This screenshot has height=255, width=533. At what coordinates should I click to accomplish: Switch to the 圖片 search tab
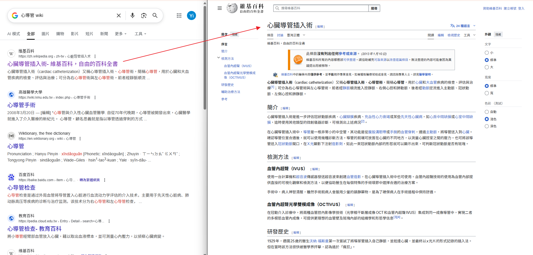click(45, 34)
